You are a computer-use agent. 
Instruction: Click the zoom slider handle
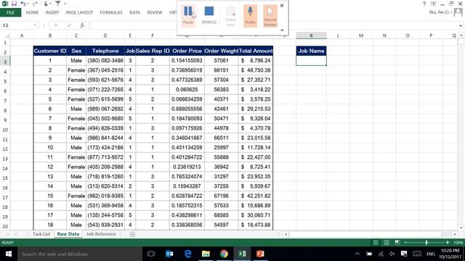coord(426,243)
